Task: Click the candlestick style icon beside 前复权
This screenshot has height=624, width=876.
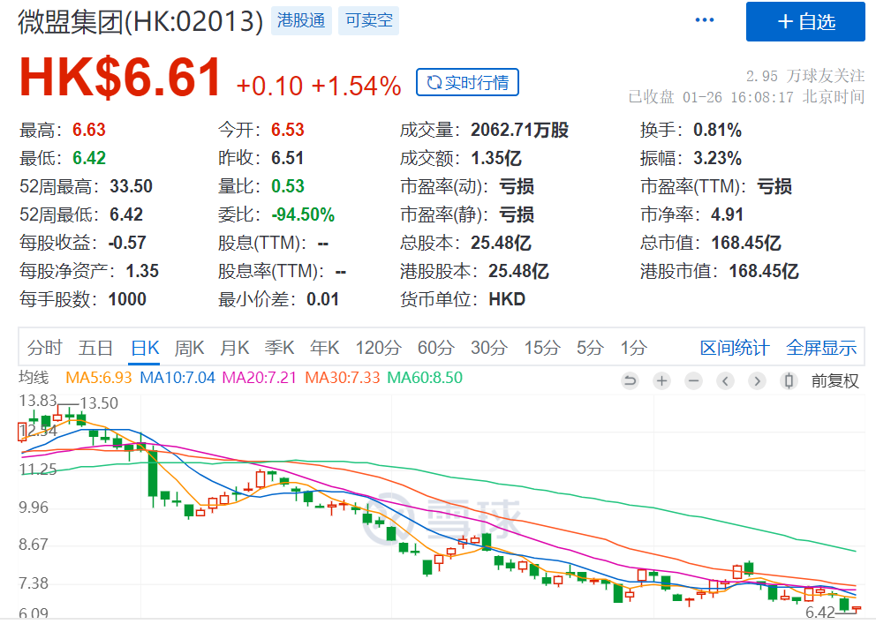Action: click(x=789, y=381)
